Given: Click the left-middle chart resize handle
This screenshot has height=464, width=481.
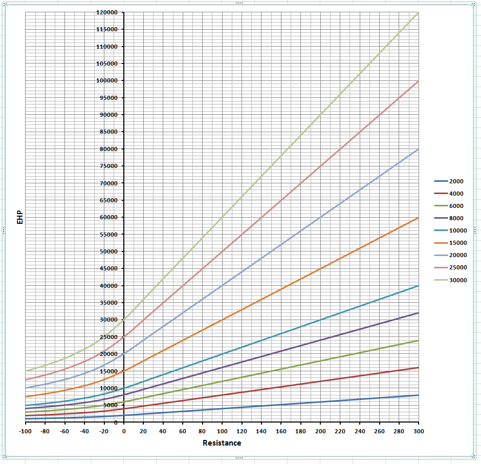Looking at the screenshot, I should [x=3, y=230].
